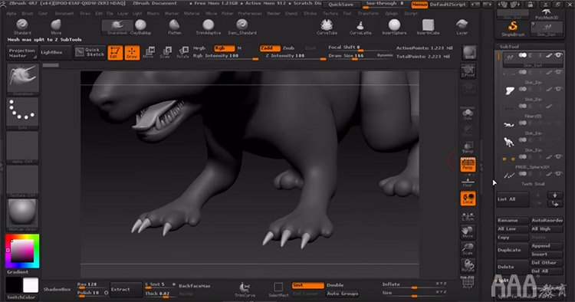This screenshot has height=302, width=575.
Task: Open the material sphere thumbnail
Action: pos(22,213)
